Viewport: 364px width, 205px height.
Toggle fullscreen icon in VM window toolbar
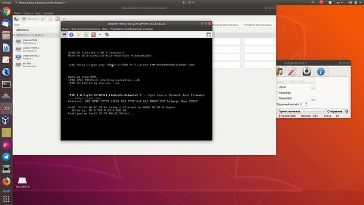pyautogui.click(x=209, y=35)
